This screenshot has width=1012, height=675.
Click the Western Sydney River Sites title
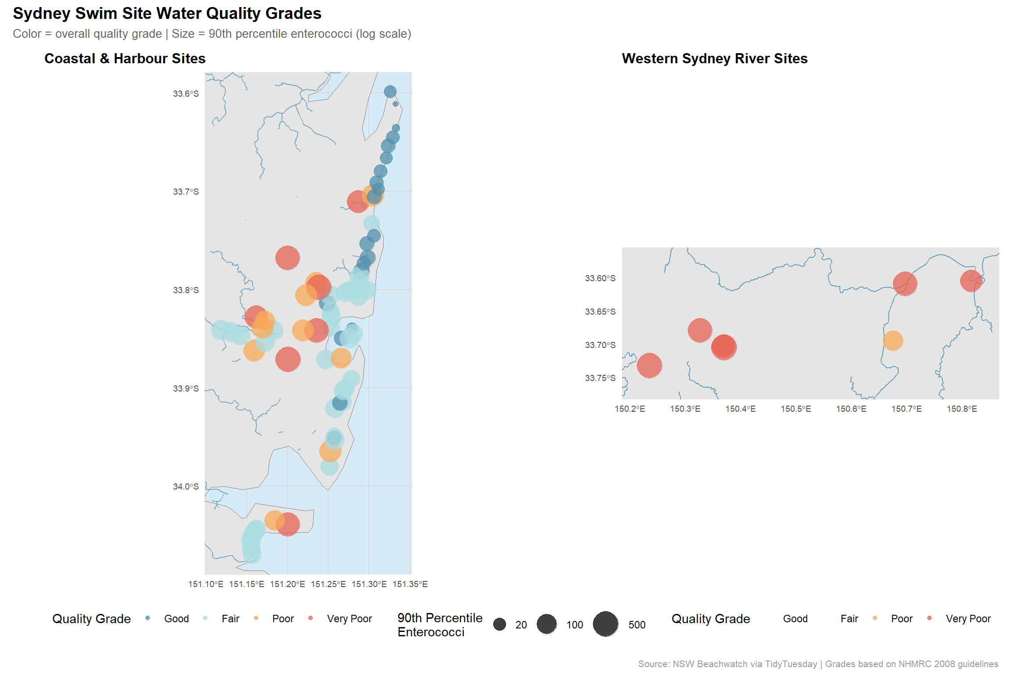click(715, 58)
